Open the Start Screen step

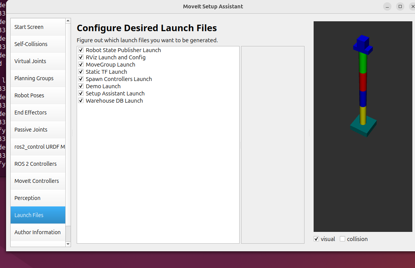tap(38, 27)
